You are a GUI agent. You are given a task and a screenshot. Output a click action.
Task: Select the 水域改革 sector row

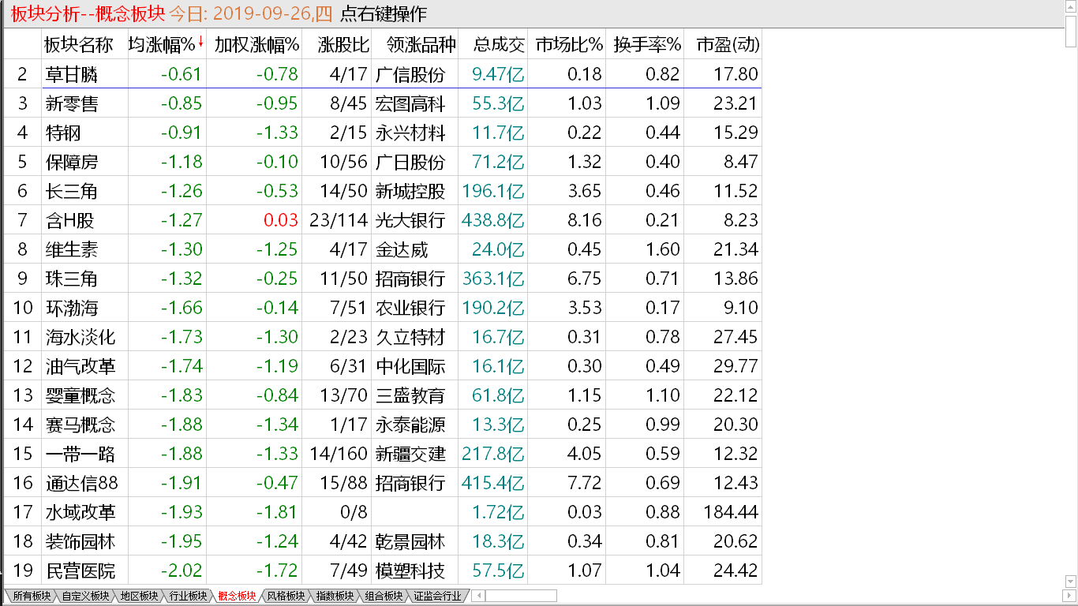(x=383, y=512)
